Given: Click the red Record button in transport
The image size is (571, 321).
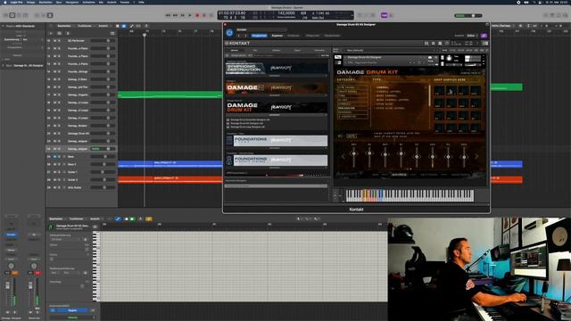Looking at the screenshot, I should click(x=197, y=15).
